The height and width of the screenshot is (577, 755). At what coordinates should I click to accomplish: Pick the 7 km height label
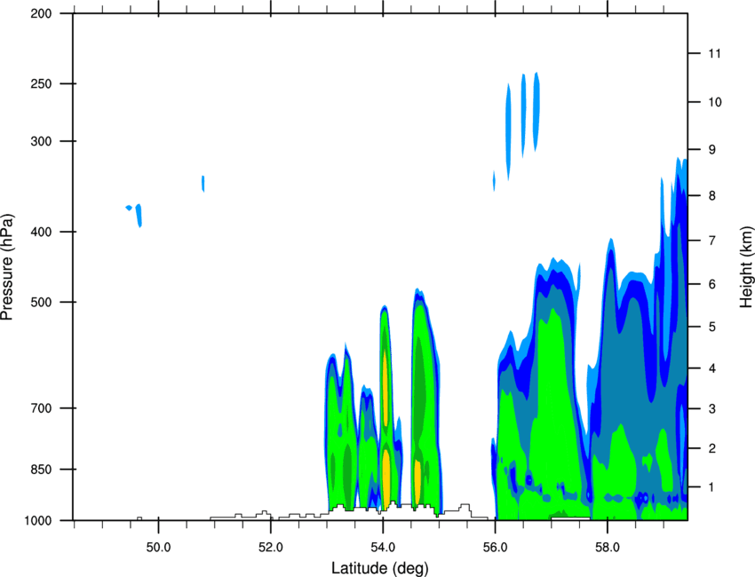(x=712, y=241)
